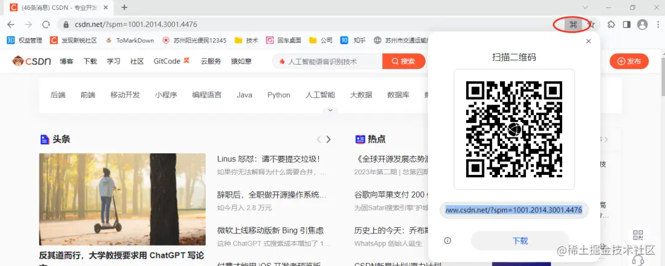Open a new browser tab with plus
This screenshot has width=665, height=266.
click(124, 7)
